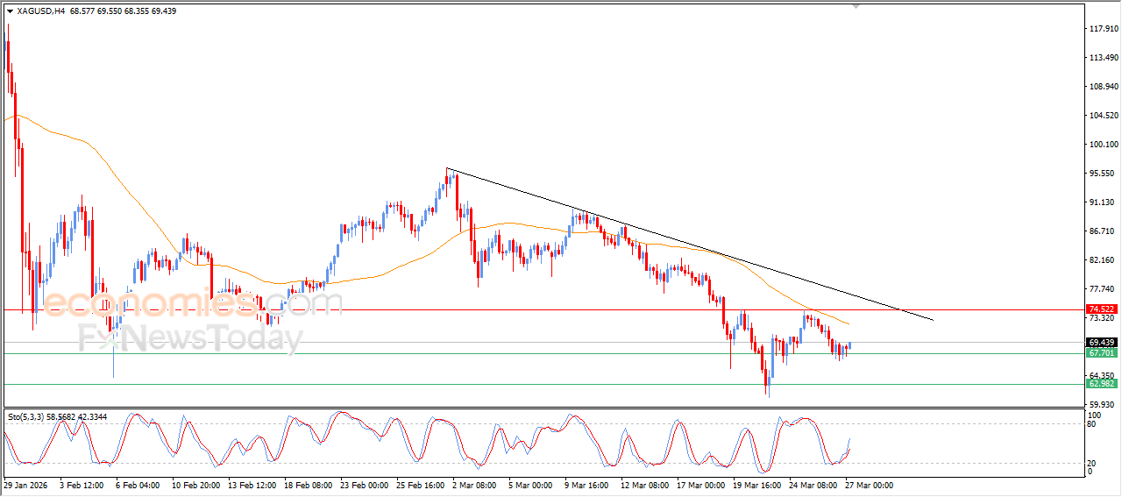Click the 6 Feb 04:00 date label
The image size is (1122, 497).
click(138, 485)
